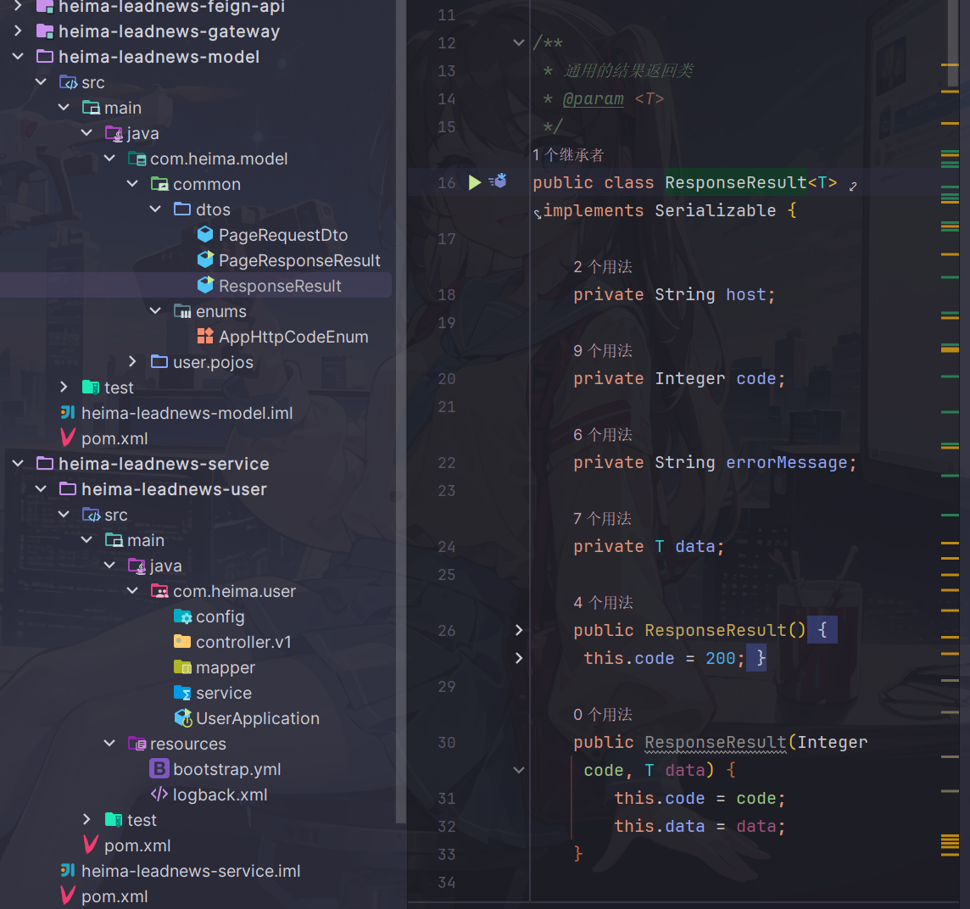Select bootstrap.yml in the project tree
Image resolution: width=970 pixels, height=909 pixels.
pos(226,769)
